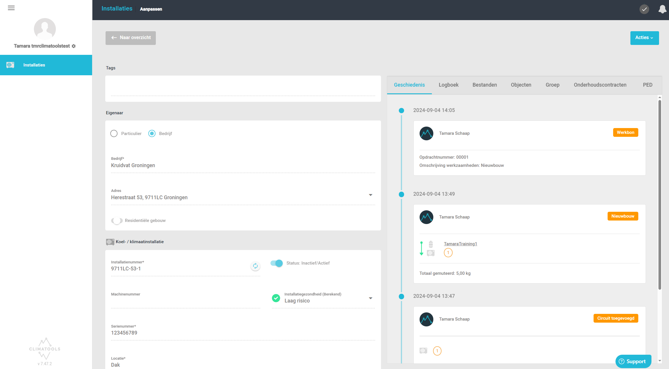Click the Naar overzicht back button
The image size is (669, 369).
[131, 38]
